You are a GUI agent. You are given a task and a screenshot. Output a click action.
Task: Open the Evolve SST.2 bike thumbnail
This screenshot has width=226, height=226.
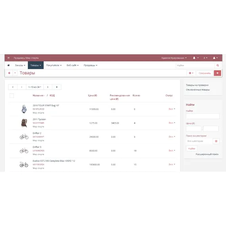pyautogui.click(x=24, y=164)
